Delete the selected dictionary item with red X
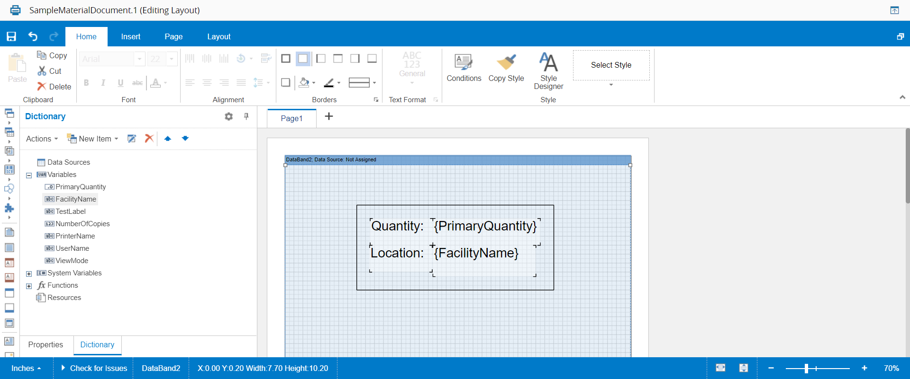 pyautogui.click(x=149, y=139)
